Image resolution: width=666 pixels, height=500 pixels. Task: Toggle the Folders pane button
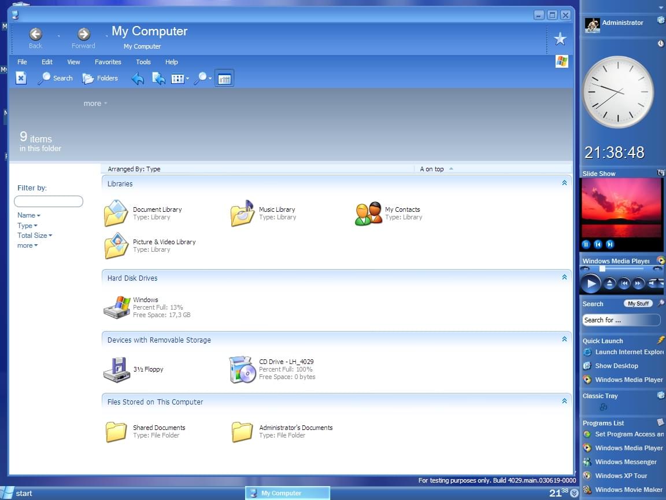tap(100, 78)
